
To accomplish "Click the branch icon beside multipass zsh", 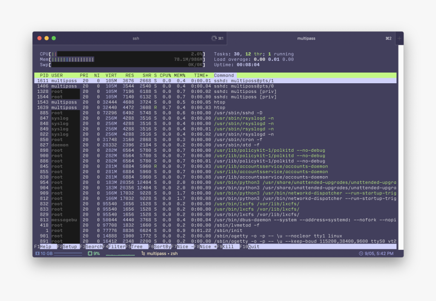I will 143,253.
